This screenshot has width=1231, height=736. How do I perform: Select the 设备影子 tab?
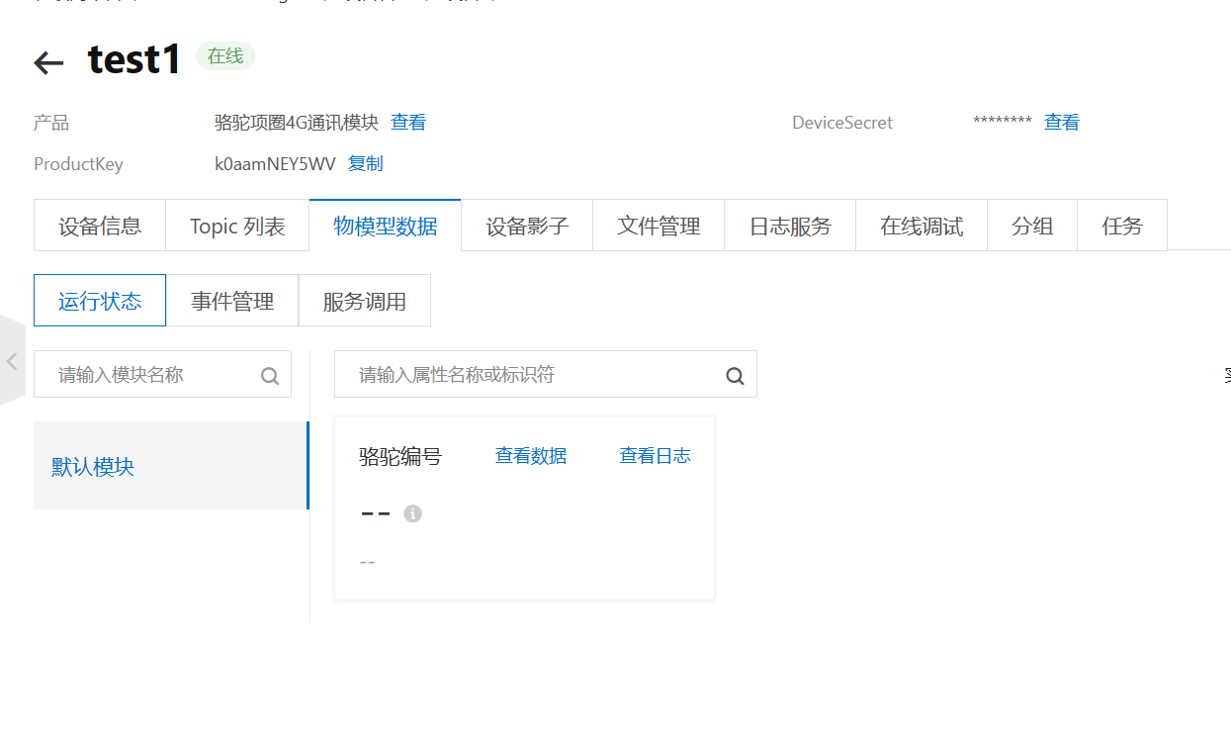click(527, 227)
